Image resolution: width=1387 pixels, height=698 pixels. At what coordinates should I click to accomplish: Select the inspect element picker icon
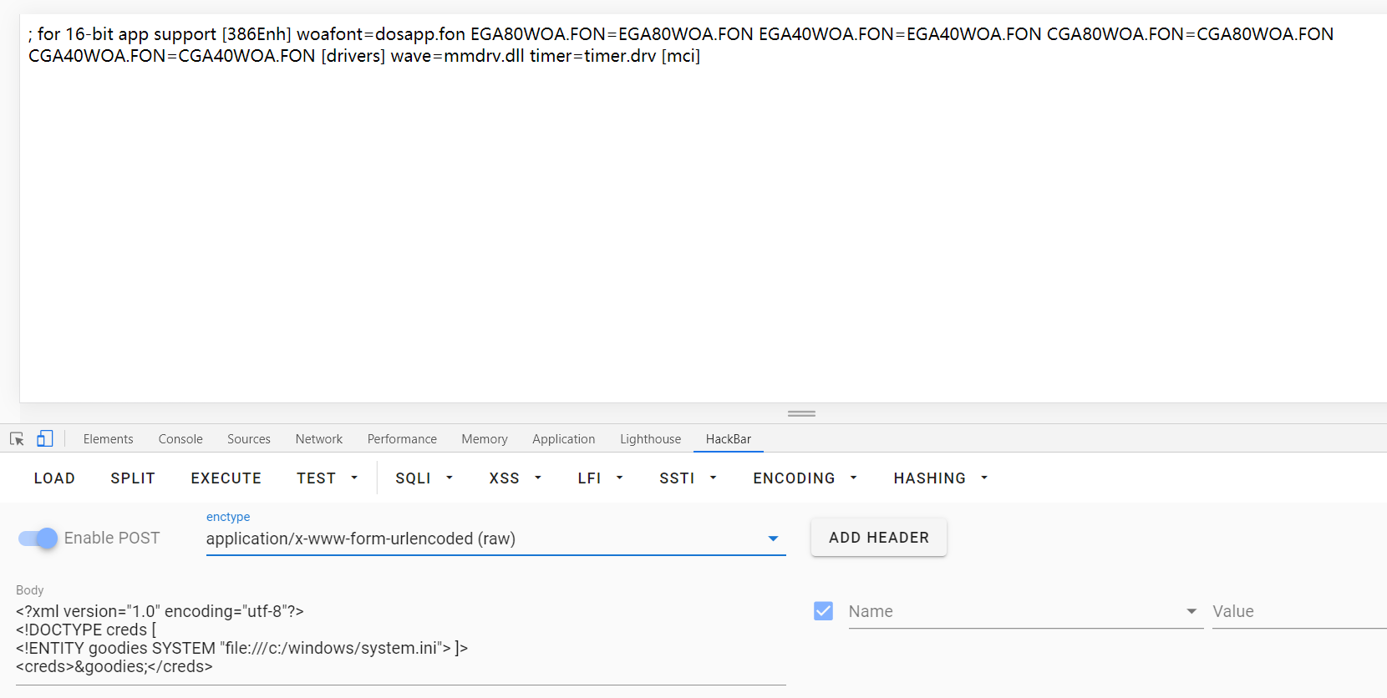click(x=17, y=439)
